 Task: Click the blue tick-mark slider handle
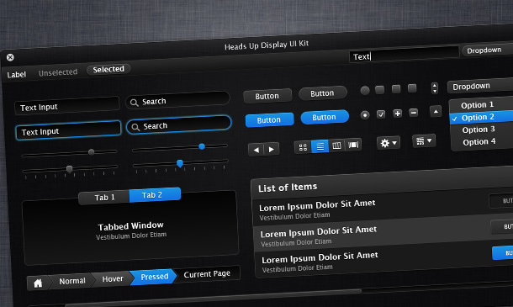point(180,164)
